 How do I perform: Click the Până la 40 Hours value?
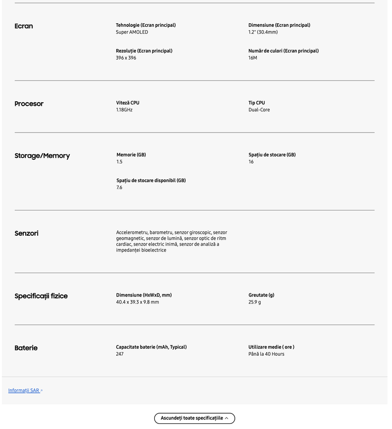point(266,354)
